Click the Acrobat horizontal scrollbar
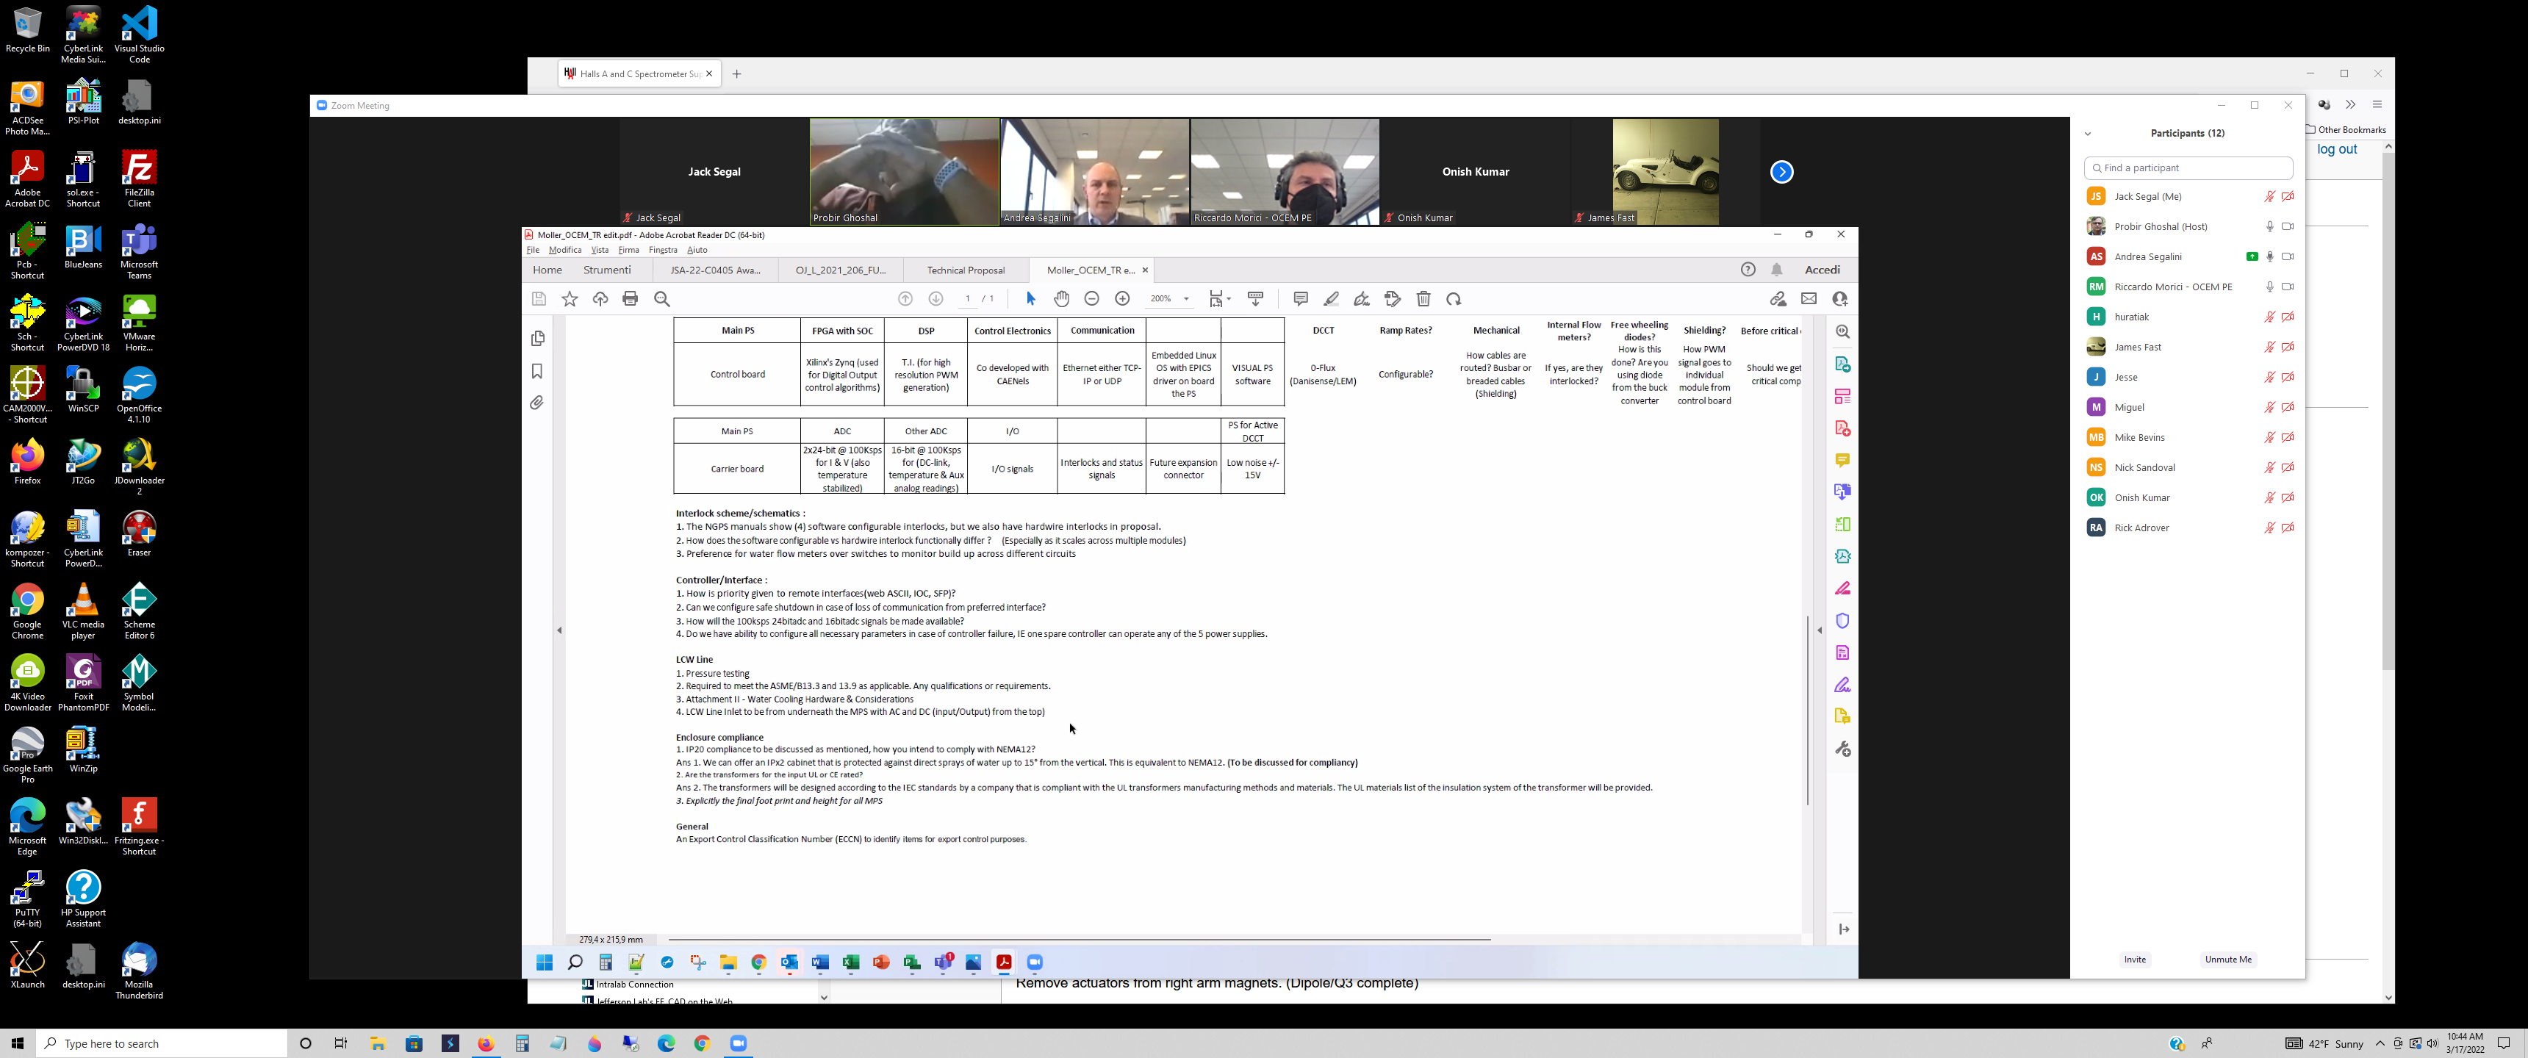Image resolution: width=2528 pixels, height=1058 pixels. click(1080, 939)
